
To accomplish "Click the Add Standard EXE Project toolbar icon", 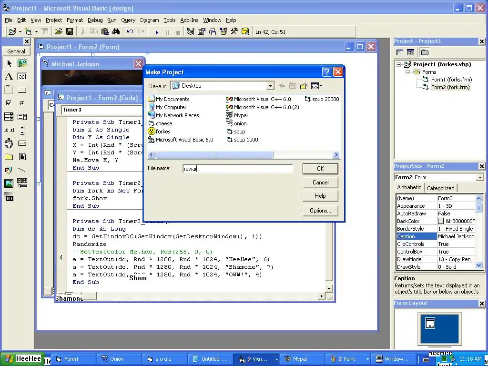I will 12,31.
